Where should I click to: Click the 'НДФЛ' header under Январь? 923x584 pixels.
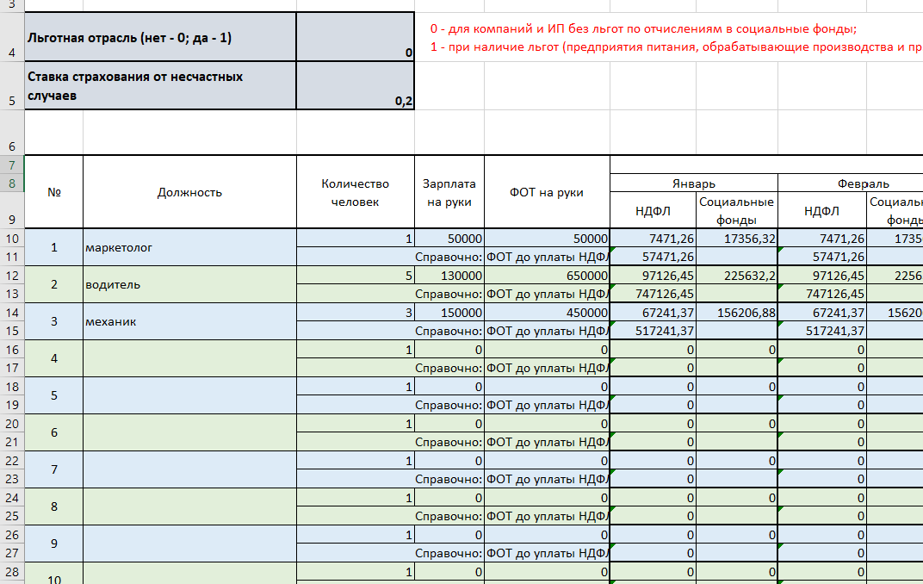pyautogui.click(x=653, y=210)
